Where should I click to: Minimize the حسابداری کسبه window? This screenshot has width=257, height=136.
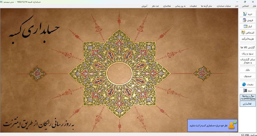coord(237,2)
